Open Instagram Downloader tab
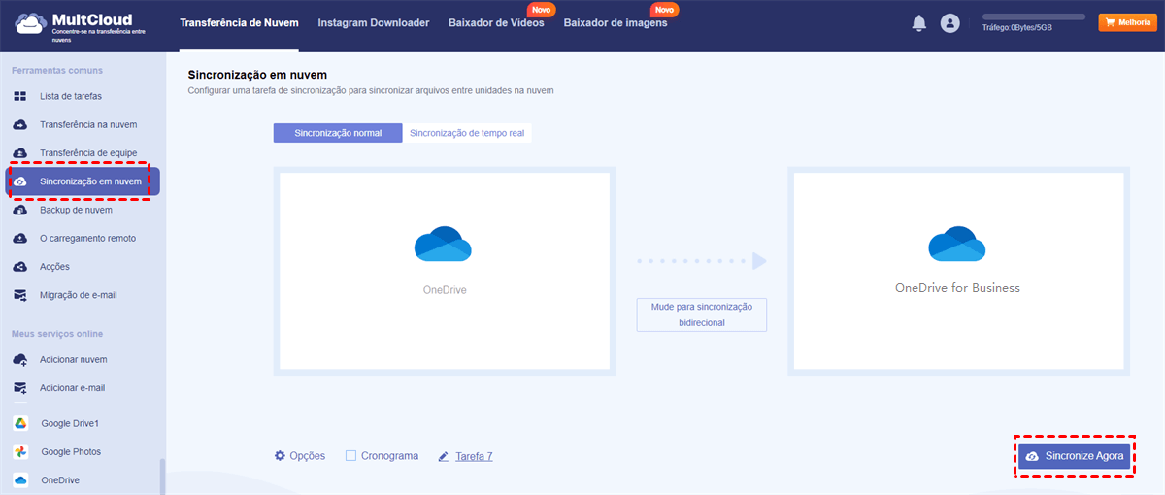1165x495 pixels. coord(374,23)
